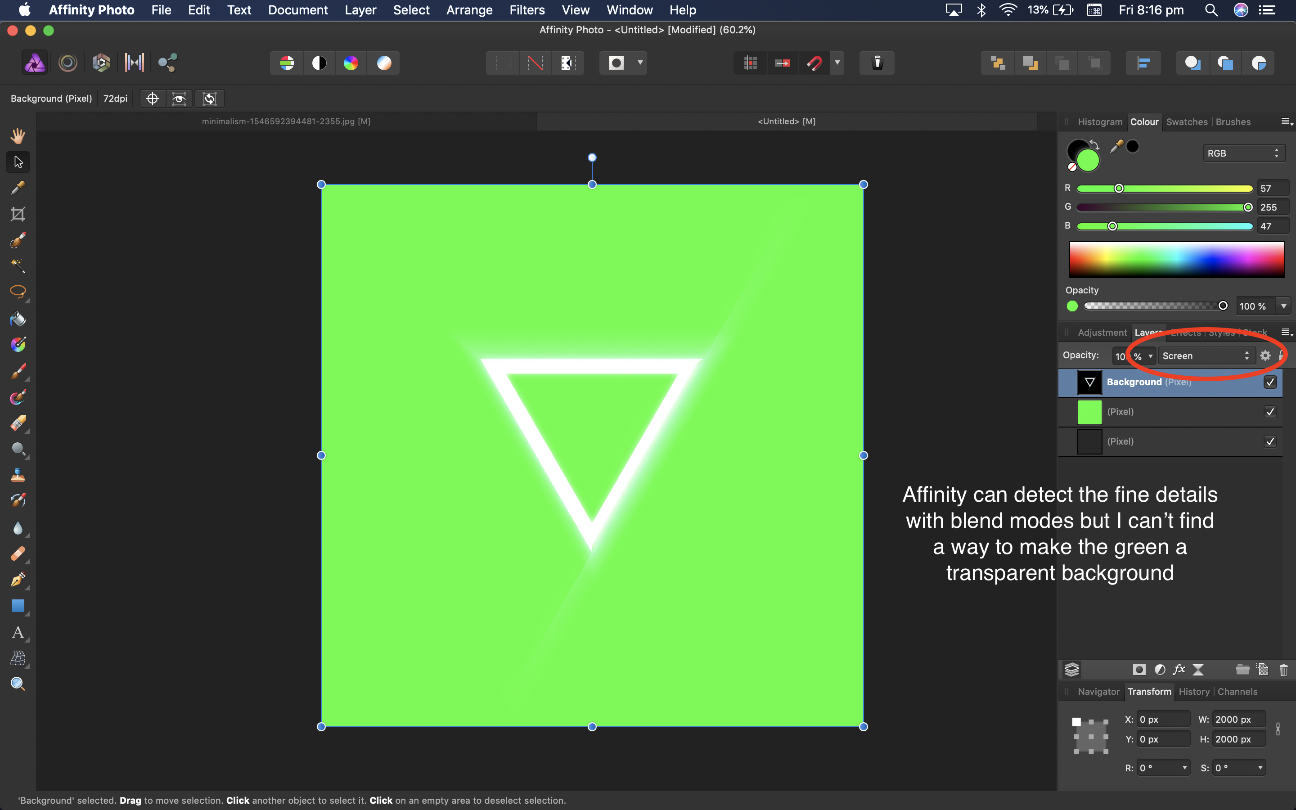Viewport: 1296px width, 810px height.
Task: Select the Artistic Text tool
Action: (18, 632)
